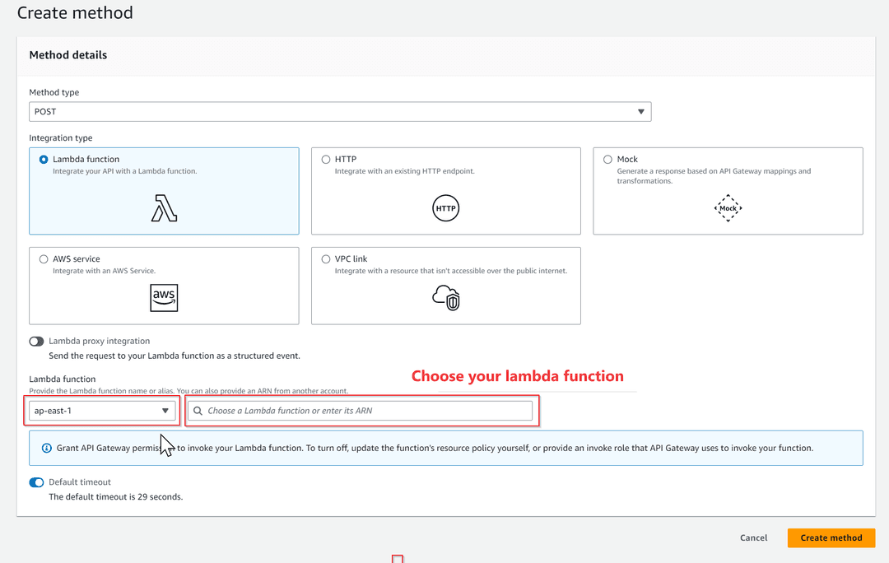
Task: Click the Lambda function λ icon
Action: click(x=163, y=206)
